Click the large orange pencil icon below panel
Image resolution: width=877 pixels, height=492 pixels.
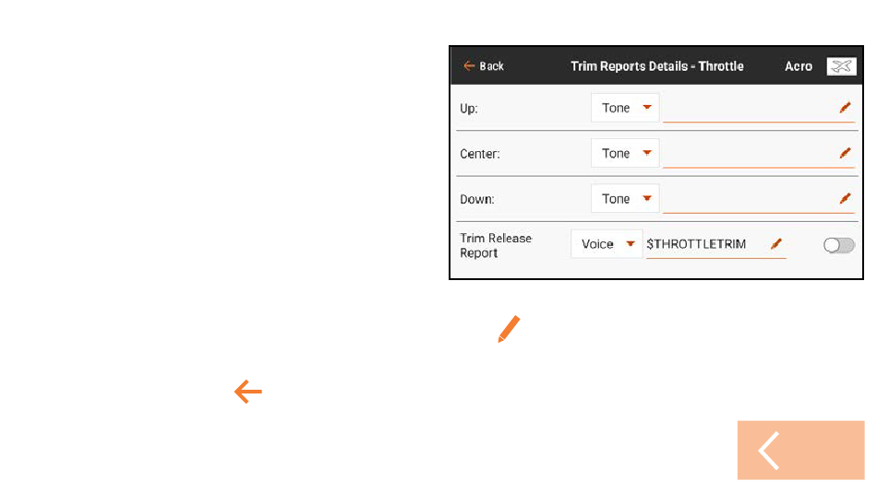point(509,329)
